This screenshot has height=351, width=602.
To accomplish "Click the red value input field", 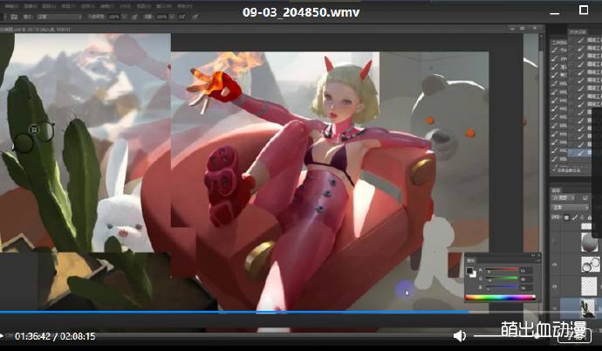I will click(x=525, y=271).
